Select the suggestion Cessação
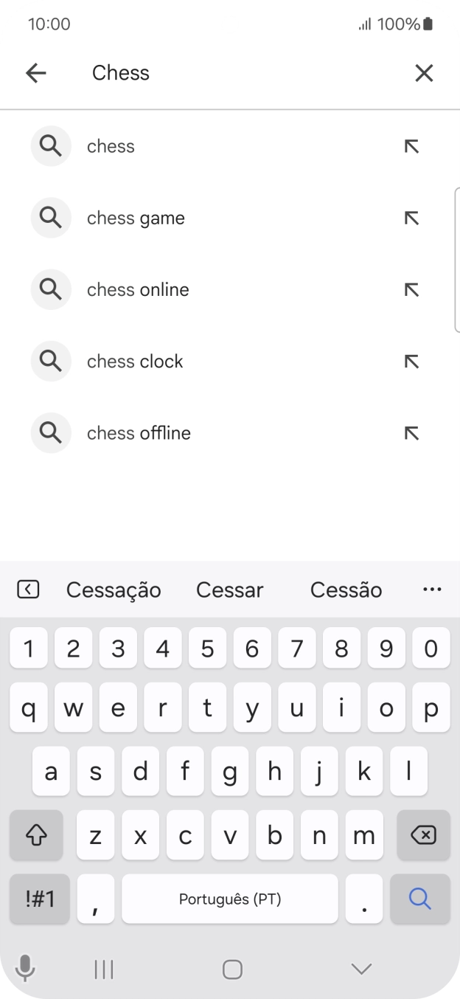The image size is (460, 999). coord(114,589)
